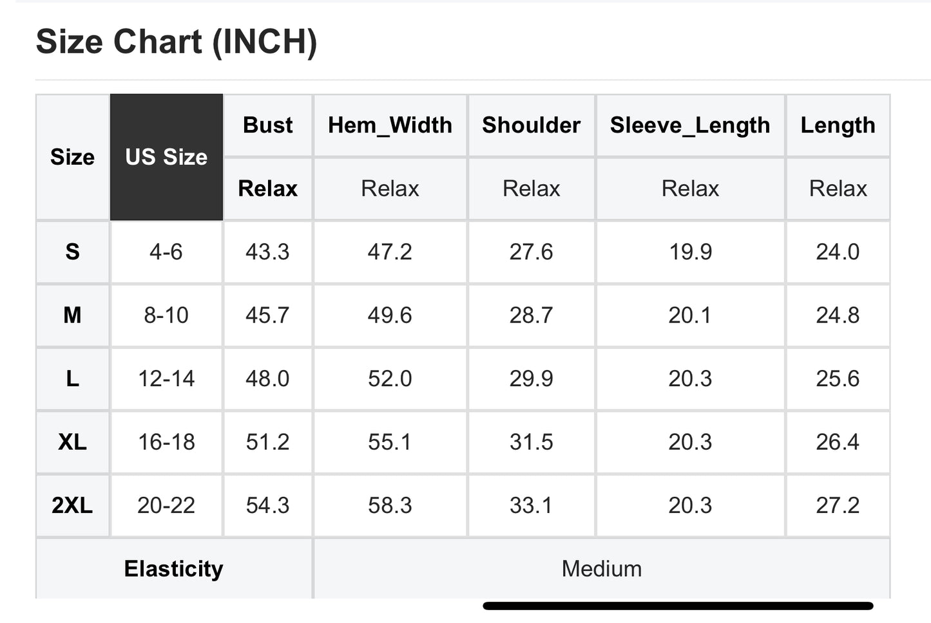Tap the Length column header

(838, 125)
